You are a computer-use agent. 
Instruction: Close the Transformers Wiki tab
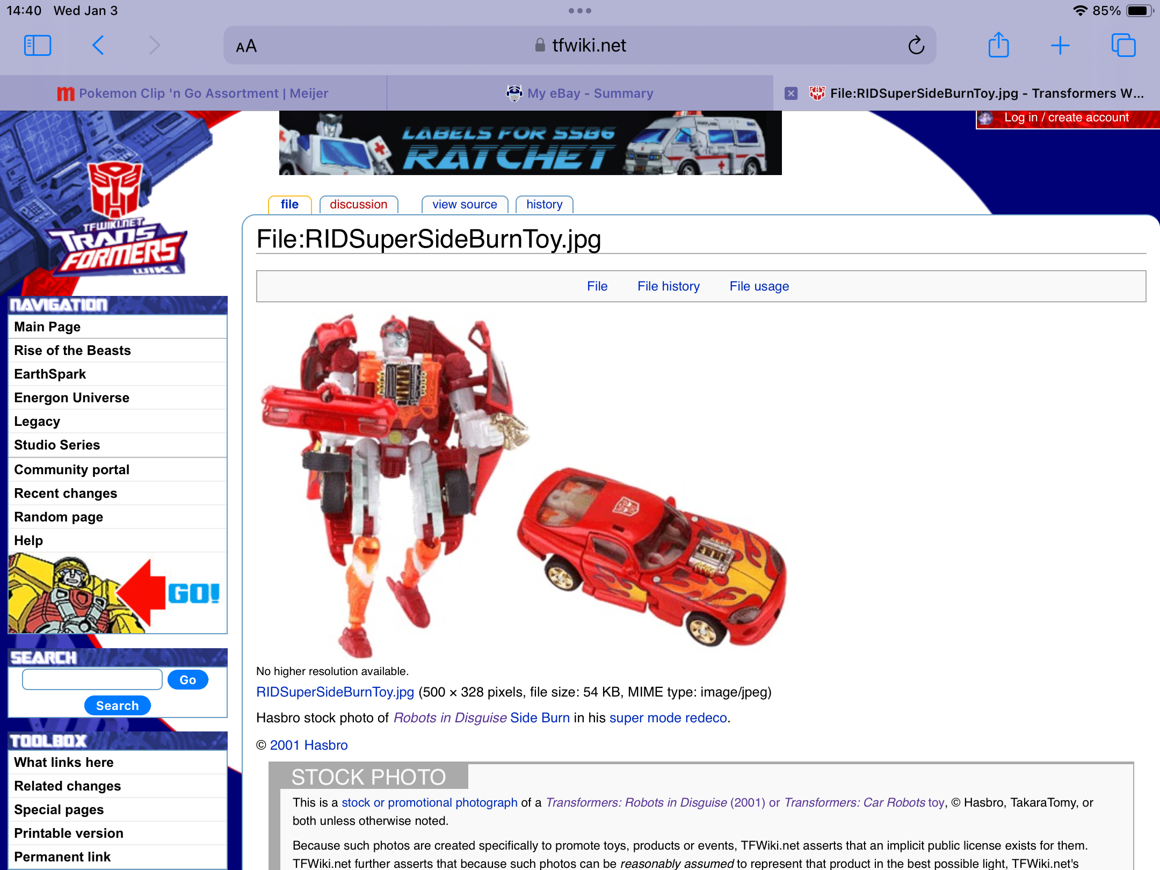click(x=791, y=93)
